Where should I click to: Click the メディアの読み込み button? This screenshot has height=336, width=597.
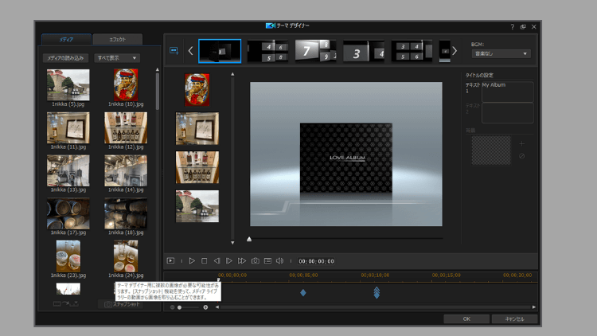(x=65, y=58)
